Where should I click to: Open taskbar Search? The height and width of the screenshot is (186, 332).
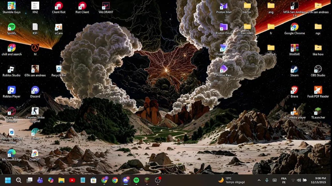19,180
